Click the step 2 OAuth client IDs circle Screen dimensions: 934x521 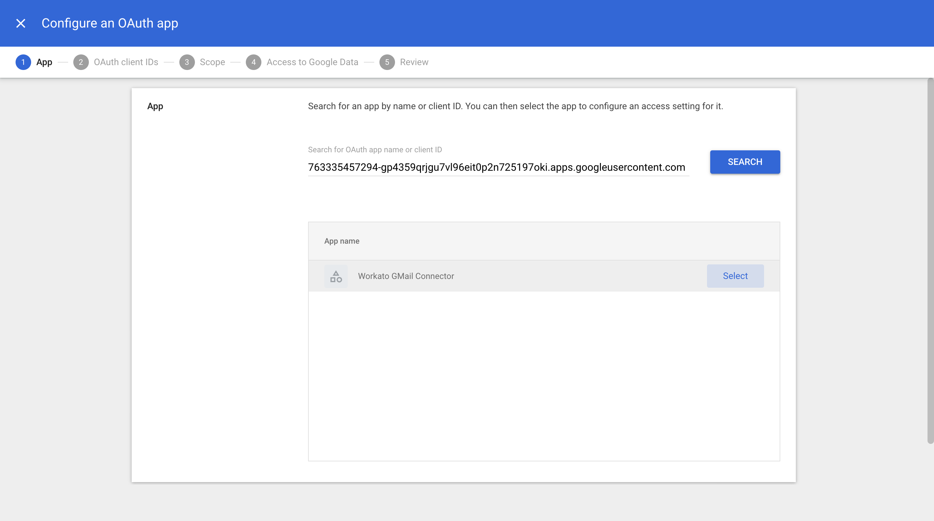[x=80, y=62]
